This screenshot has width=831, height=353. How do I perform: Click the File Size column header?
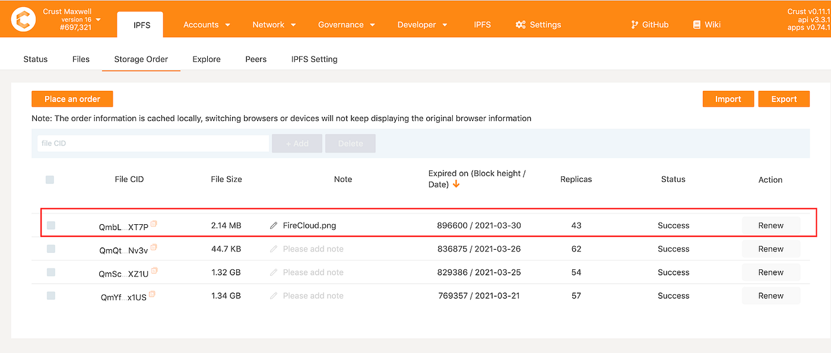[227, 179]
